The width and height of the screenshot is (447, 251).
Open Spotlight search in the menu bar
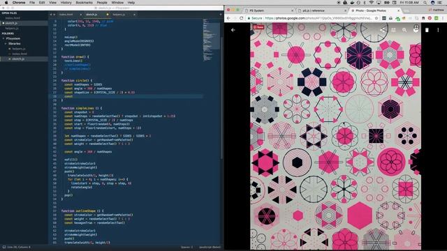(425, 3)
